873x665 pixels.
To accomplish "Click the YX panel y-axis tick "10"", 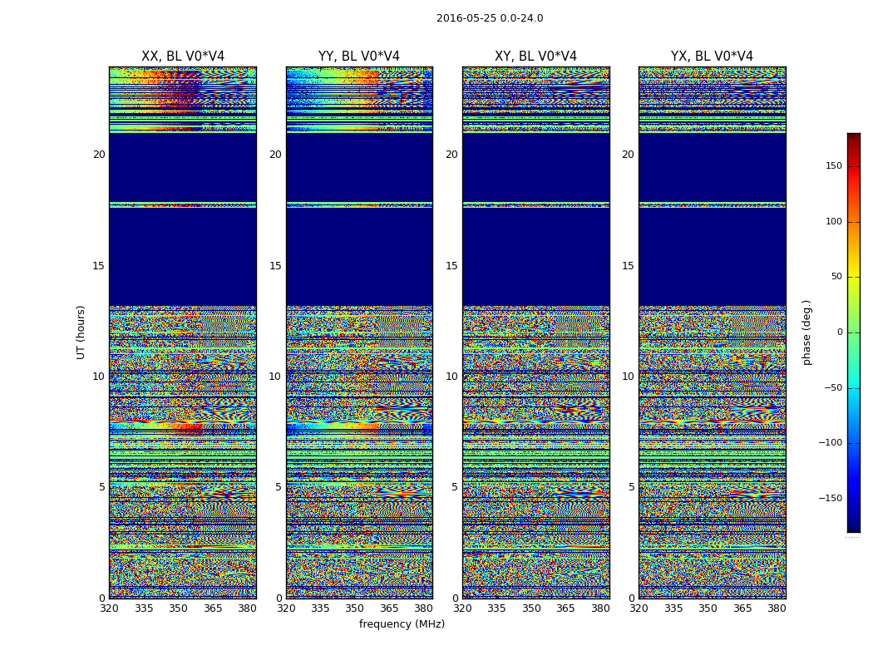I will coord(628,377).
